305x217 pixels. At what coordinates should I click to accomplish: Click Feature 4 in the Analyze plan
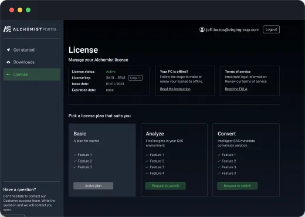(157, 173)
